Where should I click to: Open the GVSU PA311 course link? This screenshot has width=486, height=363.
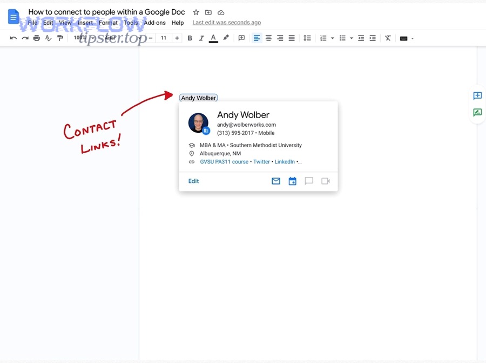[x=224, y=161]
